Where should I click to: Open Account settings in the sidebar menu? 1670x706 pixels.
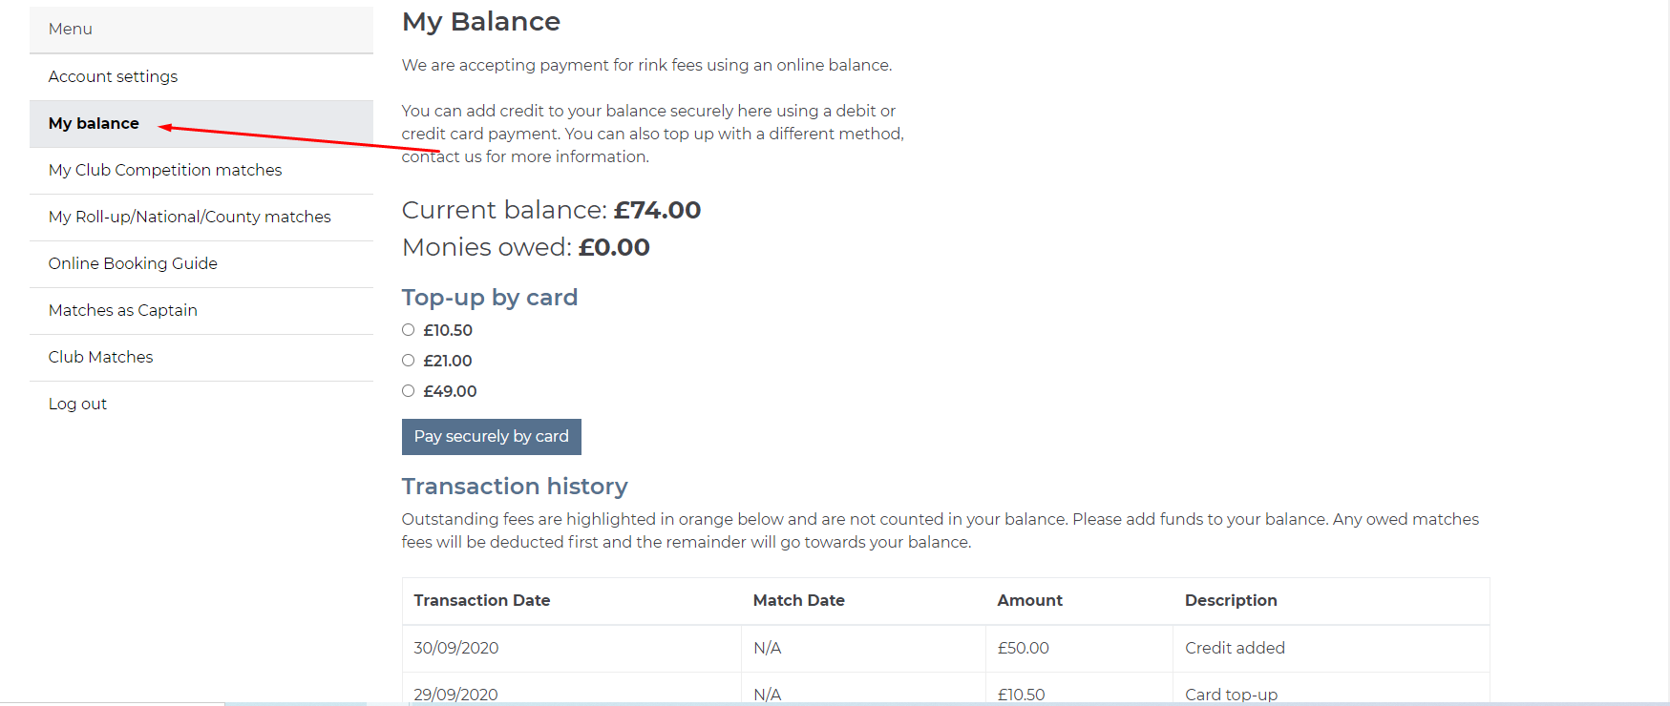coord(113,76)
